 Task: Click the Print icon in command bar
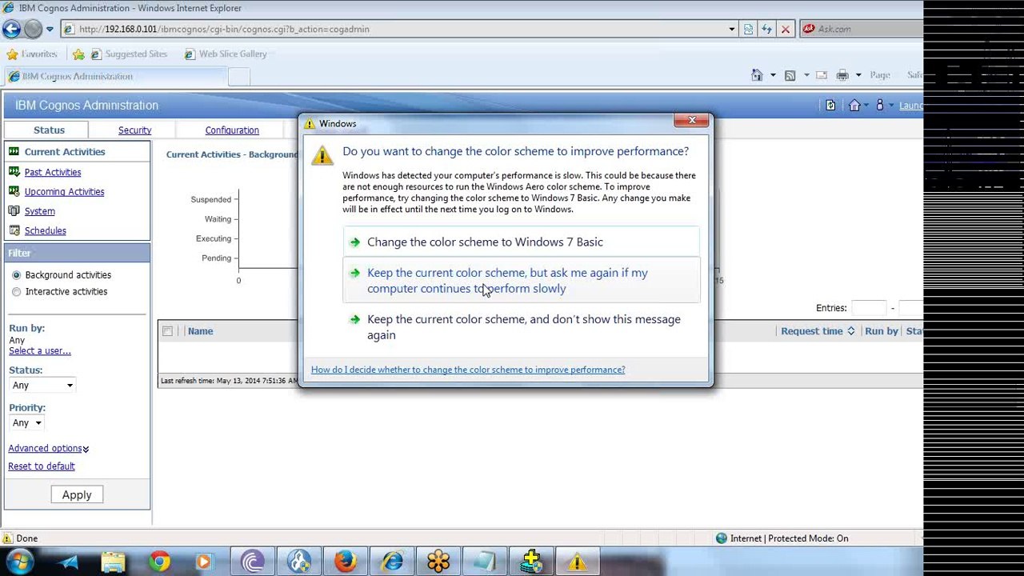[x=842, y=75]
